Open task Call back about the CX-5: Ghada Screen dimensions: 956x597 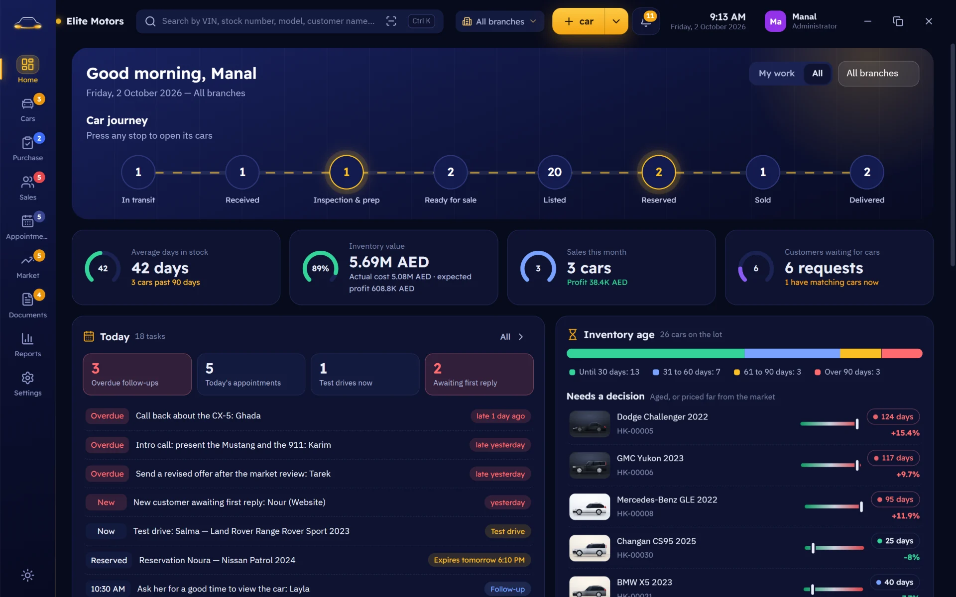pyautogui.click(x=308, y=416)
